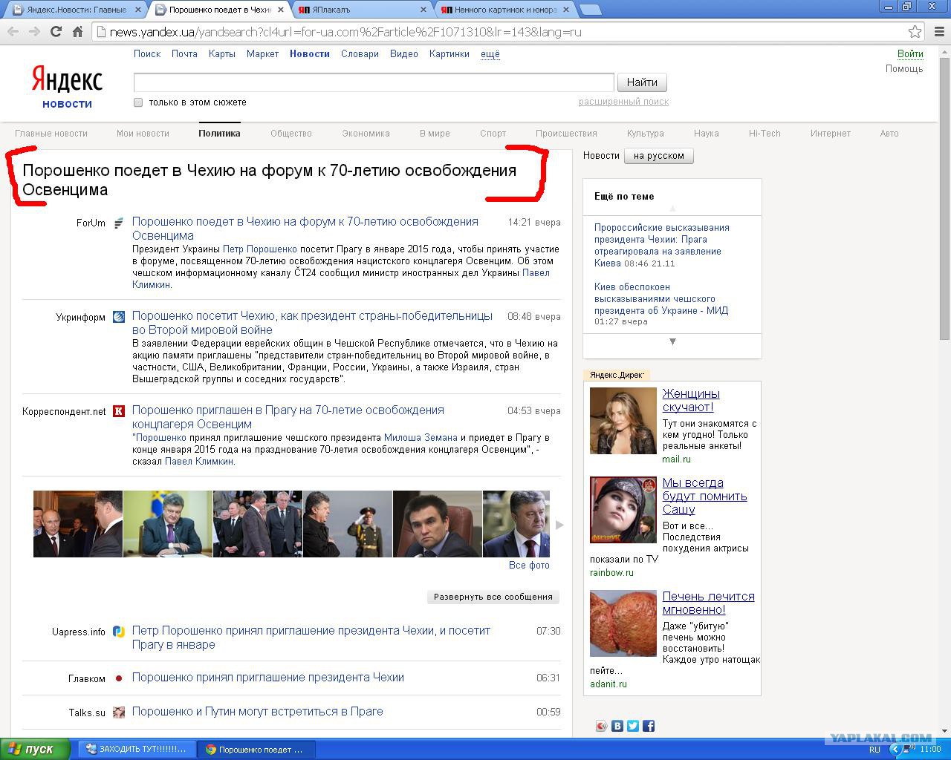Click the browser forward arrow
This screenshot has width=951, height=760.
click(34, 31)
